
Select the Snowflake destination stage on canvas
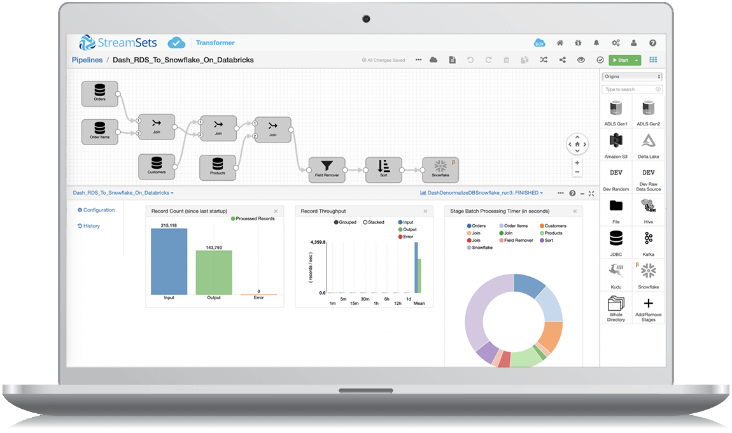click(x=440, y=169)
